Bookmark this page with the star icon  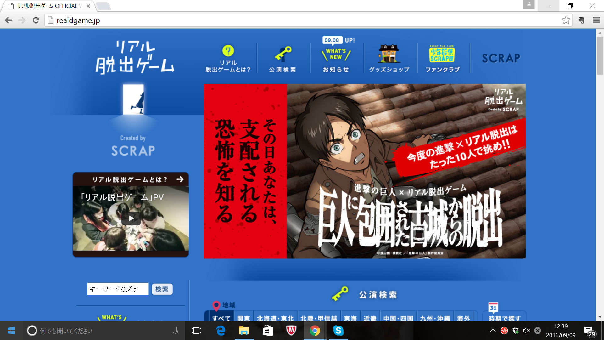coord(566,20)
